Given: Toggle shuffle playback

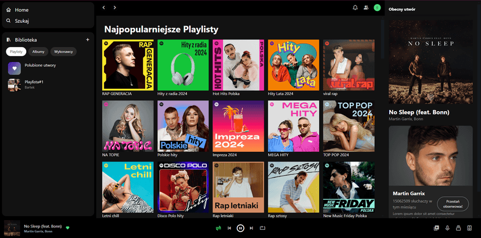Looking at the screenshot, I should point(218,228).
